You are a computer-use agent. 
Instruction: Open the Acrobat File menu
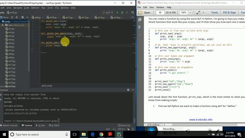point(139,7)
